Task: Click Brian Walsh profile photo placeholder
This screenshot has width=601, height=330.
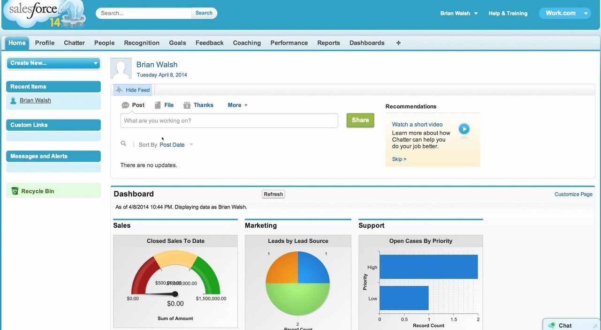Action: tap(121, 69)
